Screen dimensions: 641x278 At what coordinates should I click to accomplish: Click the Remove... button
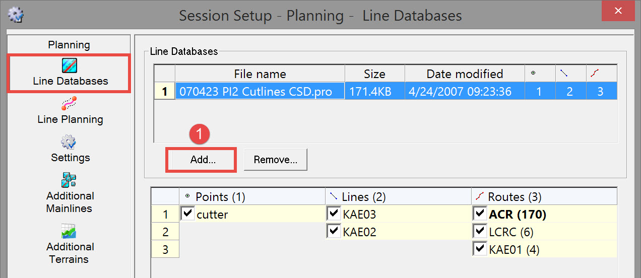click(275, 160)
